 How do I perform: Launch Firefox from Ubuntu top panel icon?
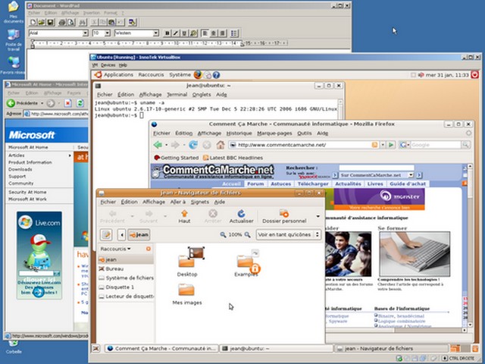pyautogui.click(x=198, y=74)
